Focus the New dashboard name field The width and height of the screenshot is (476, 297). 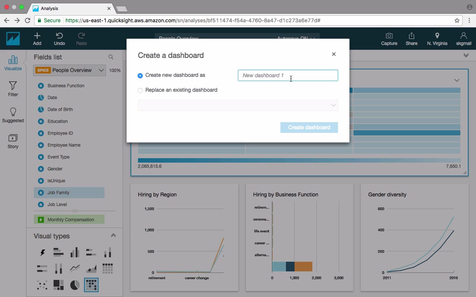point(288,75)
